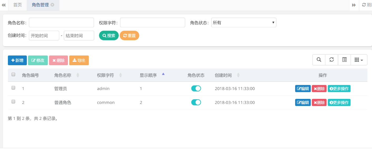Check the select-all checkbox in the table header
Viewport: 372px width, 152px height.
coord(13,74)
